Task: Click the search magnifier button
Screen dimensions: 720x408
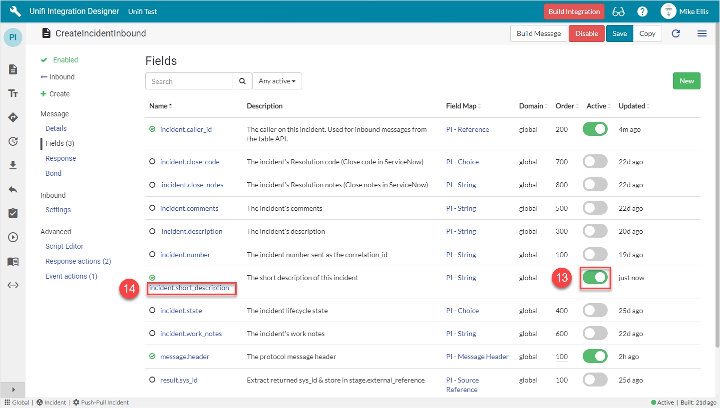Action: coord(242,81)
